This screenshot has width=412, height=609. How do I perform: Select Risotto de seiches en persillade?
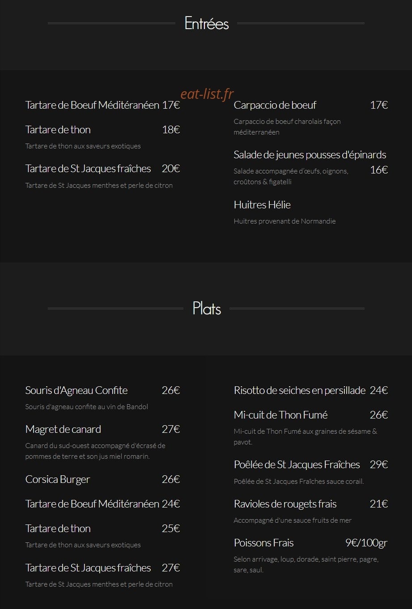(x=300, y=390)
